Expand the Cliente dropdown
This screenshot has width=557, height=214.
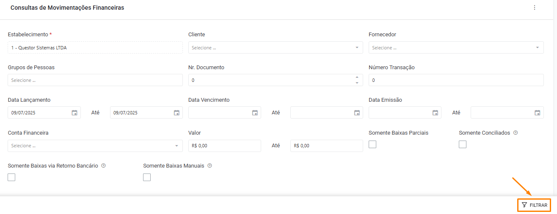tap(276, 48)
